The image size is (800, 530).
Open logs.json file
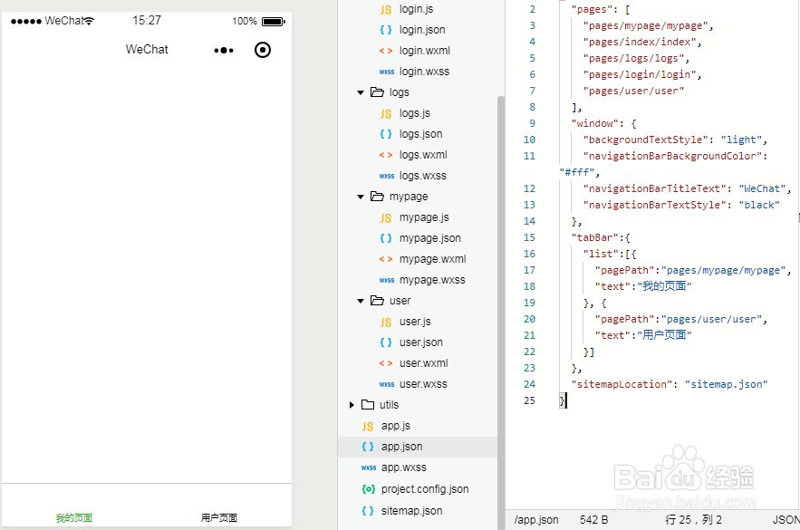(420, 134)
